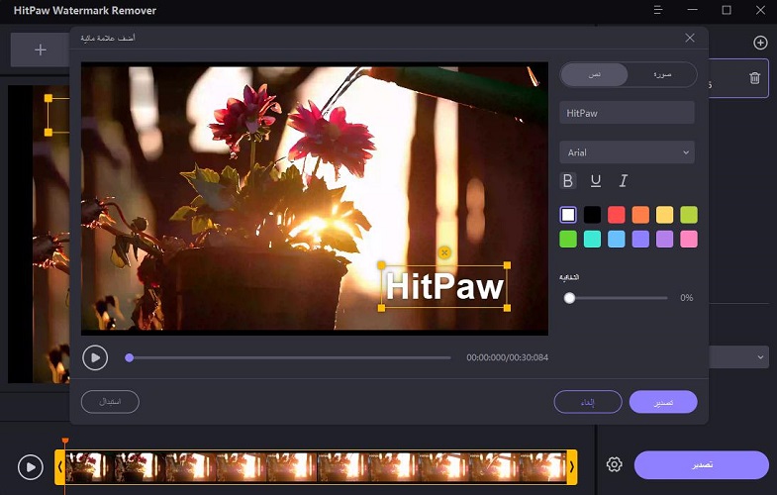777x495 pixels.
Task: Play the main timeline video
Action: pos(31,467)
